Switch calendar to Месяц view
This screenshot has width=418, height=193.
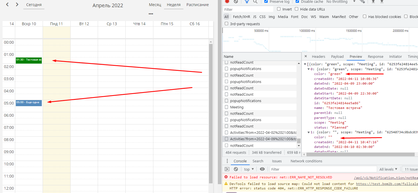tap(155, 5)
